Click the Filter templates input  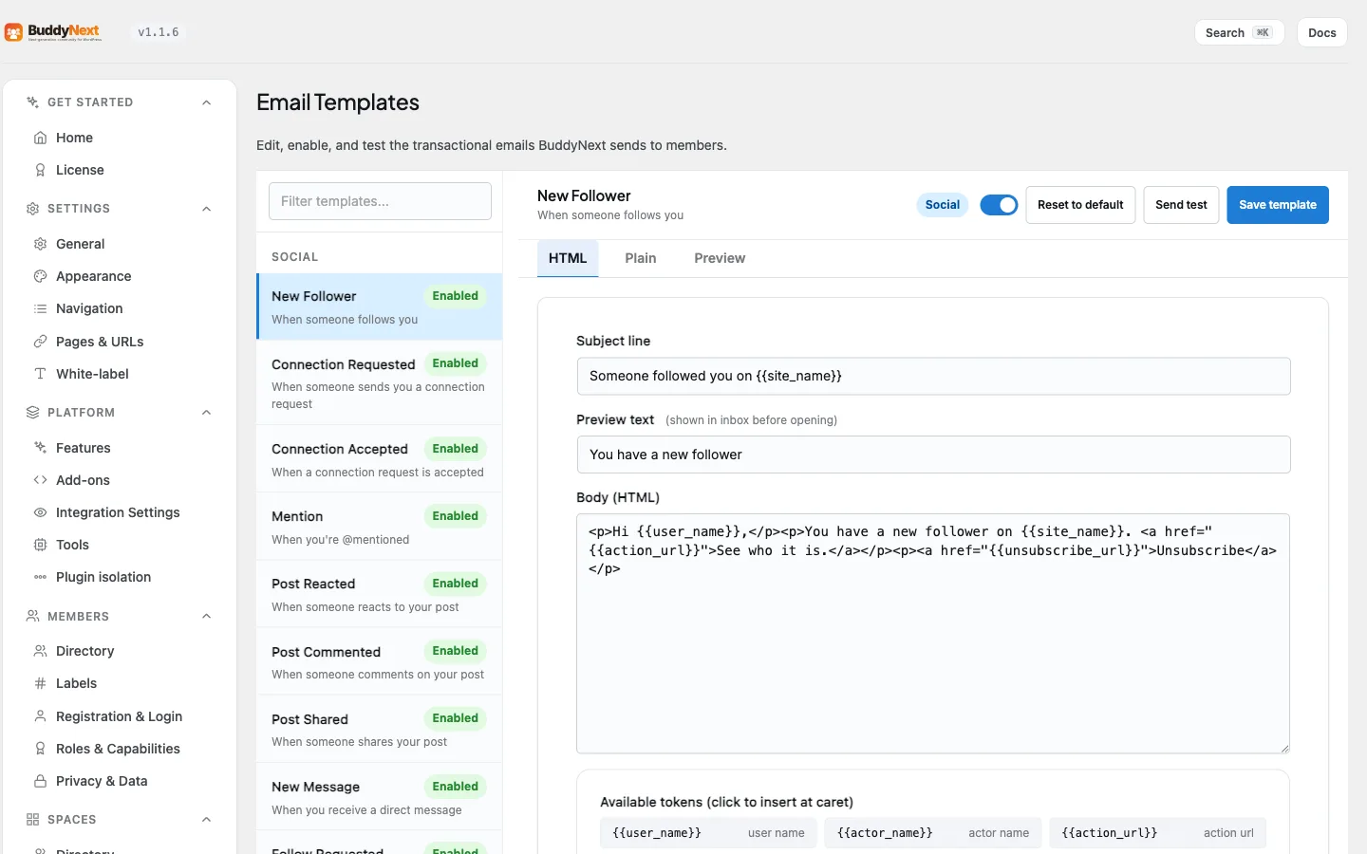(380, 201)
